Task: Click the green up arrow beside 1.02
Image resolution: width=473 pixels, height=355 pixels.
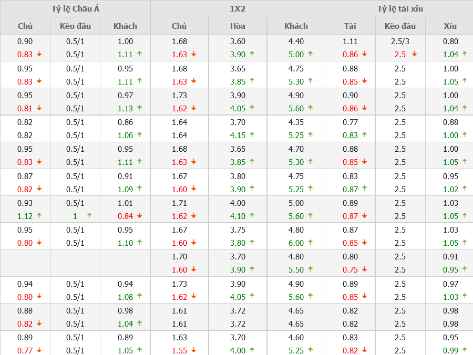Action: 464,189
